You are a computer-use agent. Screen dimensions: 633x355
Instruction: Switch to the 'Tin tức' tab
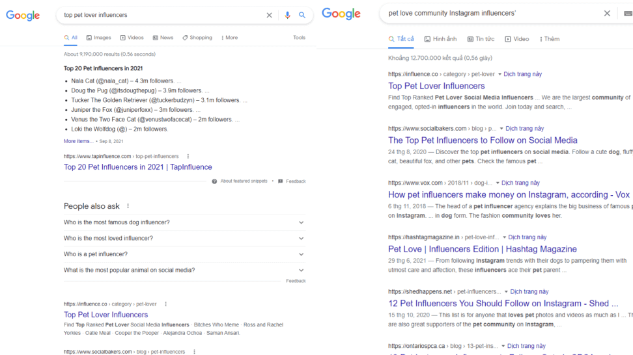coord(481,39)
